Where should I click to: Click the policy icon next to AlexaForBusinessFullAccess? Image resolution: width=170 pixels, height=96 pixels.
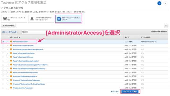11,57
